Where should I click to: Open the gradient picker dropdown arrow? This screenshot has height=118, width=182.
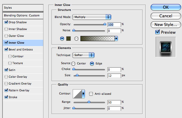click(116, 39)
